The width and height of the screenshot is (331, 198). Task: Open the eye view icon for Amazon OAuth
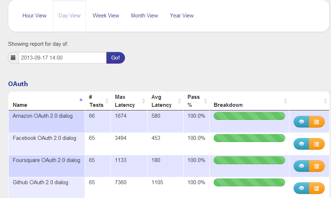(x=301, y=122)
